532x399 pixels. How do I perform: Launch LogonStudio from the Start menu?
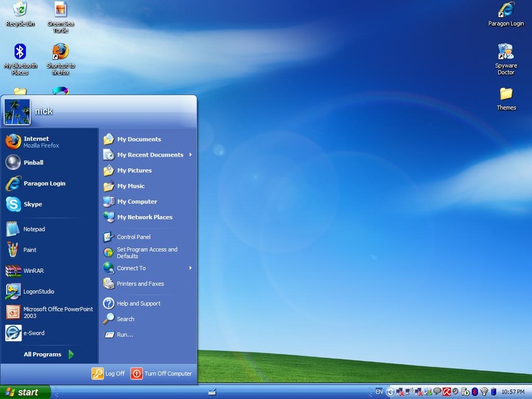click(49, 291)
